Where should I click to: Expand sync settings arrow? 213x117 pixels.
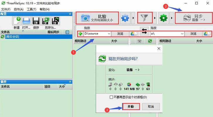172,18
